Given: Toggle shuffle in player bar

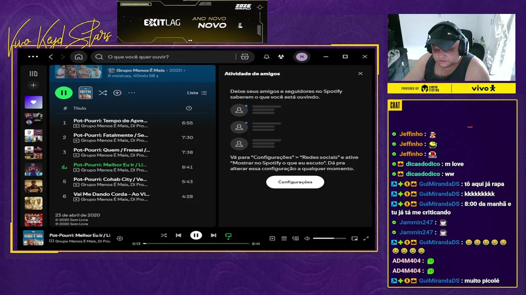Looking at the screenshot, I should pos(164,235).
